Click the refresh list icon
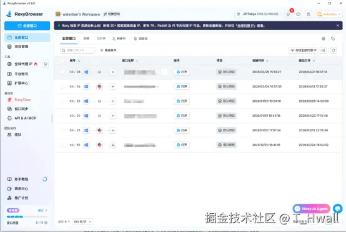The width and height of the screenshot is (346, 232). (334, 50)
